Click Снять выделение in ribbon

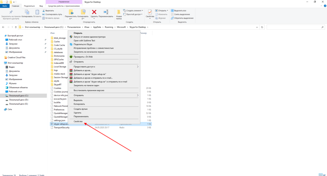(x=180, y=14)
